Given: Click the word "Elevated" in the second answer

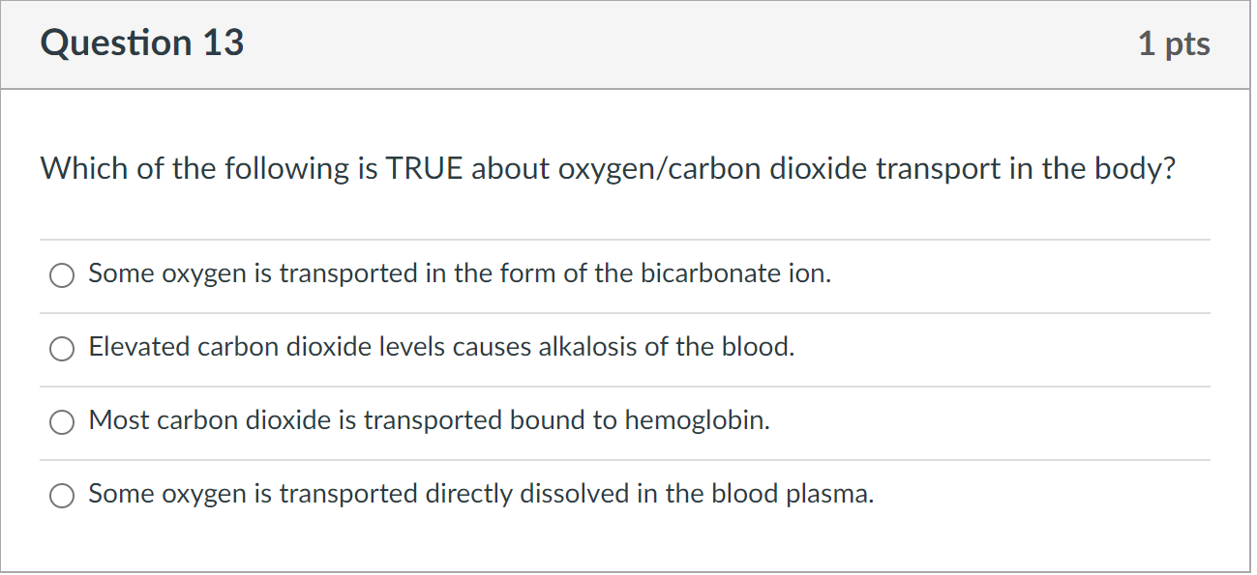Looking at the screenshot, I should pyautogui.click(x=139, y=348).
